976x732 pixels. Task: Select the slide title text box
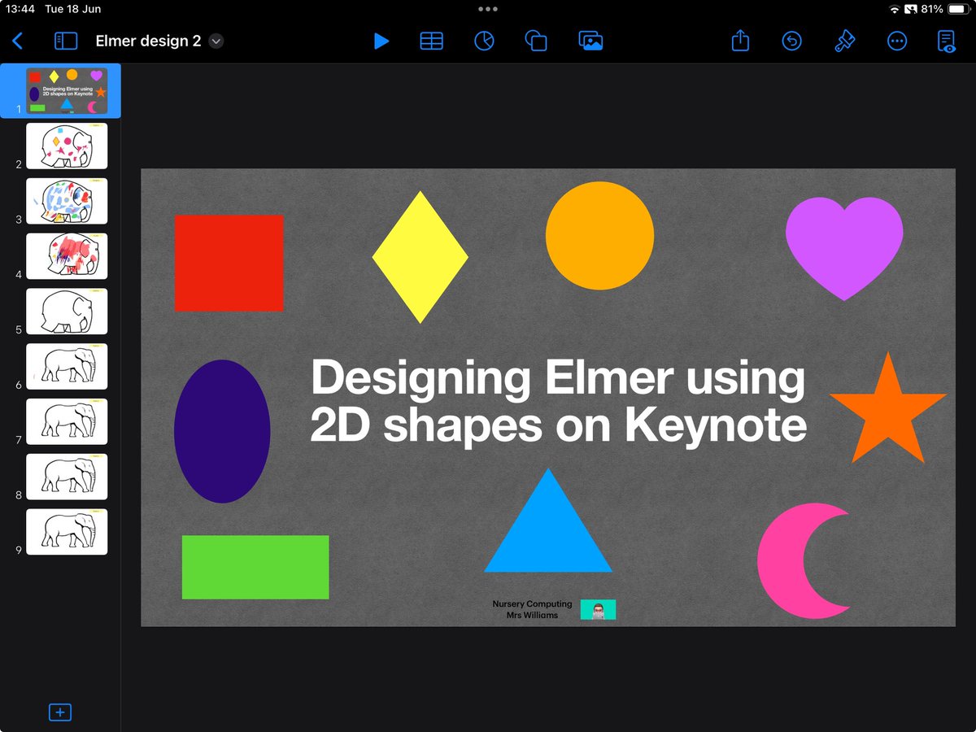[x=559, y=402]
